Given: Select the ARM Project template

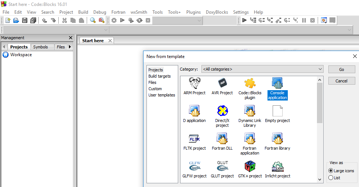Looking at the screenshot, I should [194, 86].
